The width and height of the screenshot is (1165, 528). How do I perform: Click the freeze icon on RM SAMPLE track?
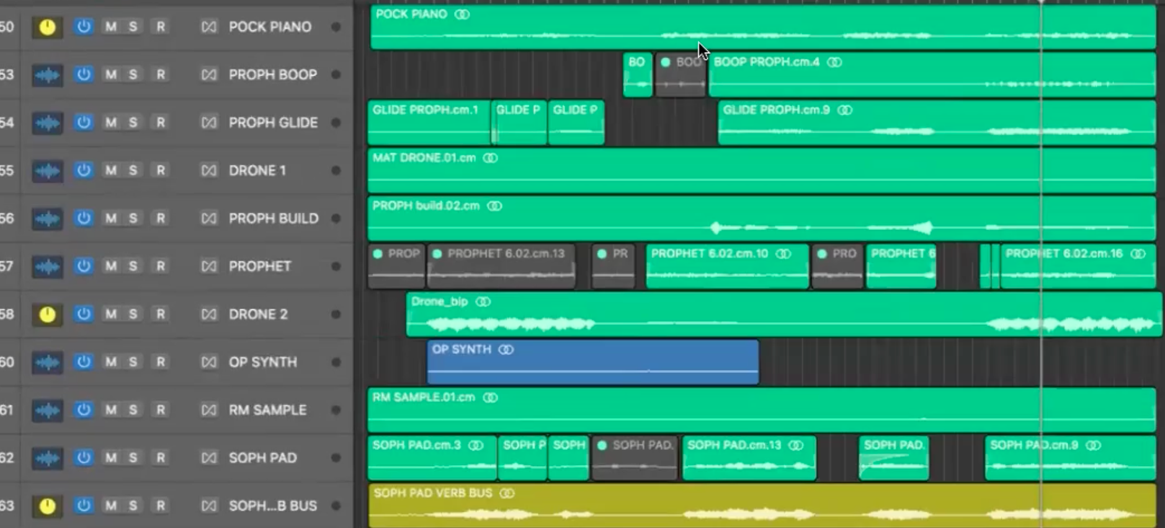209,410
